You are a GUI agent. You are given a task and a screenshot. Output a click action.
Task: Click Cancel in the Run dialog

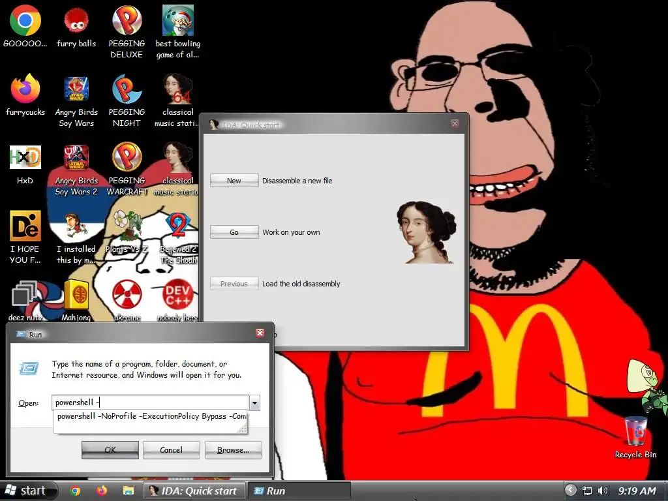172,450
